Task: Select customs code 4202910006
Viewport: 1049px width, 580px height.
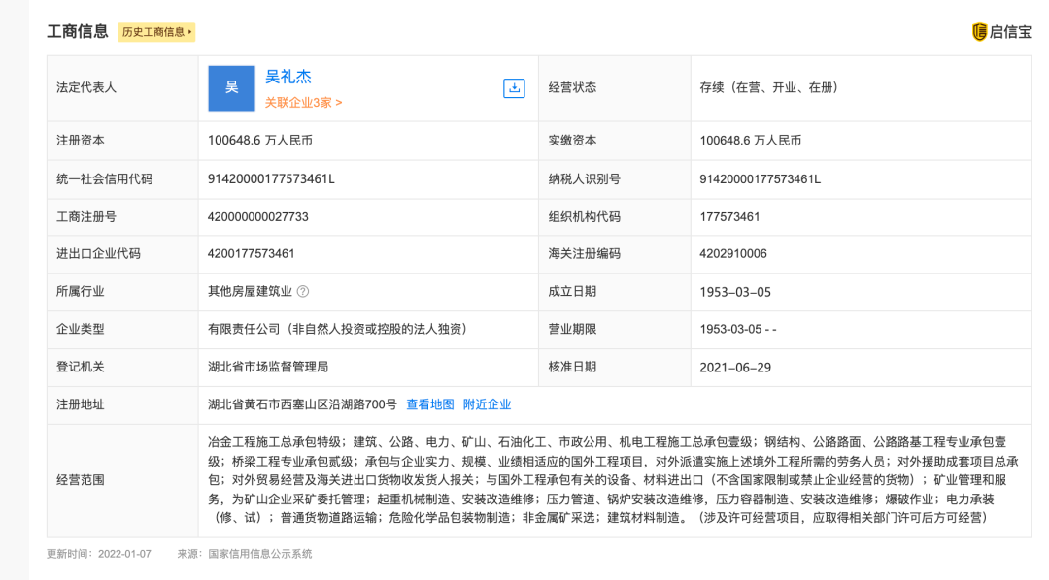Action: click(733, 254)
